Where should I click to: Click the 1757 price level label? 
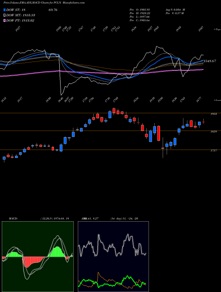coord(213,151)
